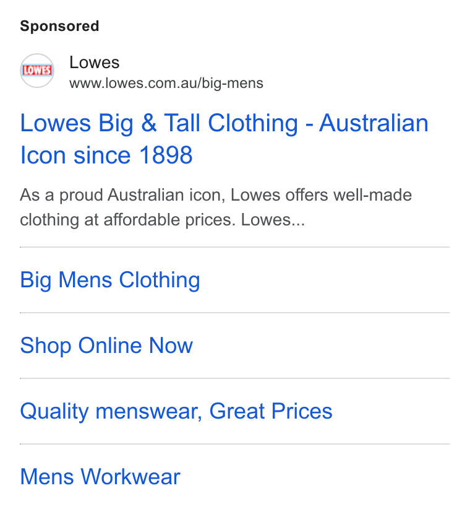Open the Shop Online Now link
Viewport: 470px width, 509px height.
coord(106,346)
